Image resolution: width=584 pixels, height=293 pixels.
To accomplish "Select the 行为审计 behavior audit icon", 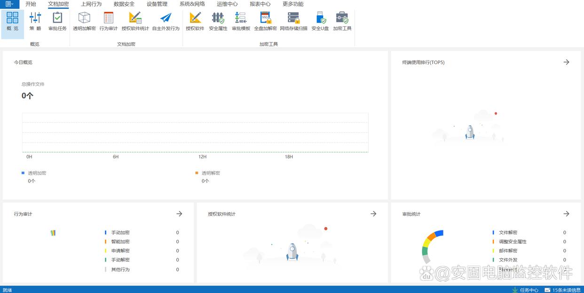I will 109,21.
